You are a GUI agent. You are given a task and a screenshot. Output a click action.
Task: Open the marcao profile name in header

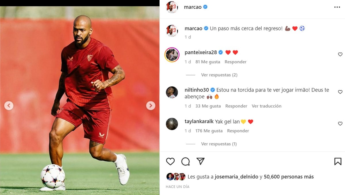[x=193, y=7]
